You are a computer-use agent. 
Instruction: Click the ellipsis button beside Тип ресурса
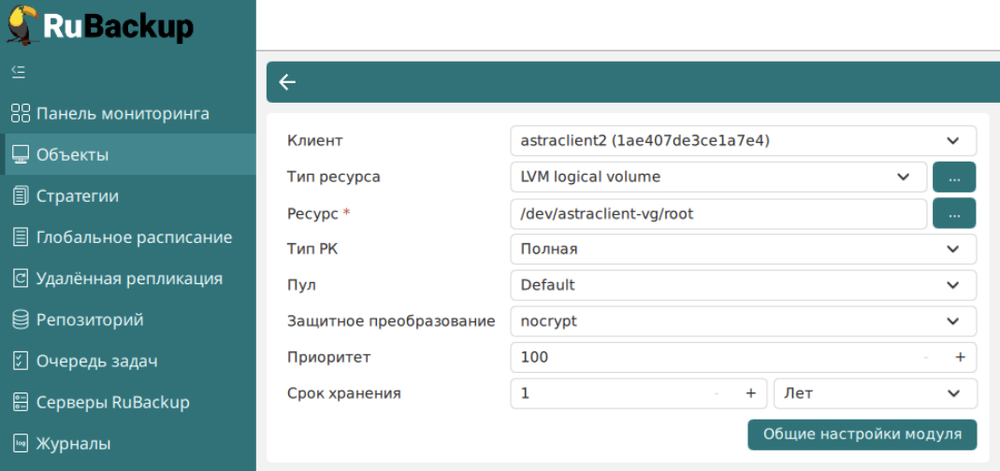coord(953,177)
